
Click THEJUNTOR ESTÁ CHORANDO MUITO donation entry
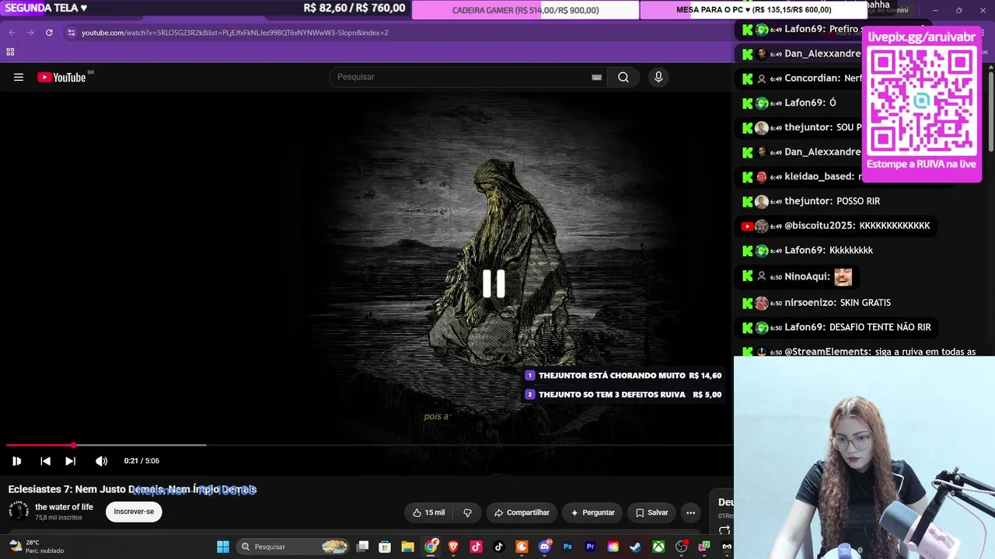pyautogui.click(x=624, y=375)
